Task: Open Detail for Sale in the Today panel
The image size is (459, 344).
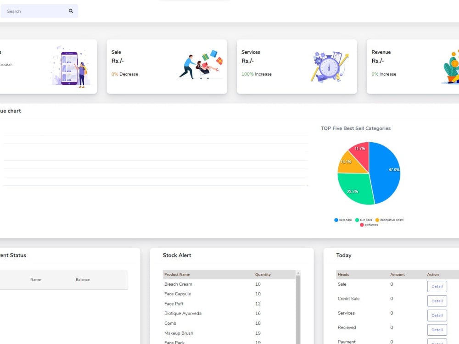Action: (x=437, y=286)
